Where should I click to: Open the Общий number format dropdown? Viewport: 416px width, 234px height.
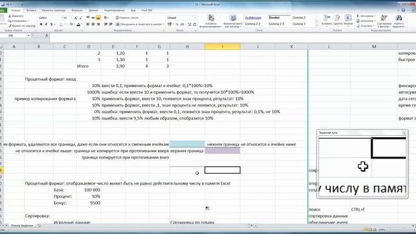(195, 18)
